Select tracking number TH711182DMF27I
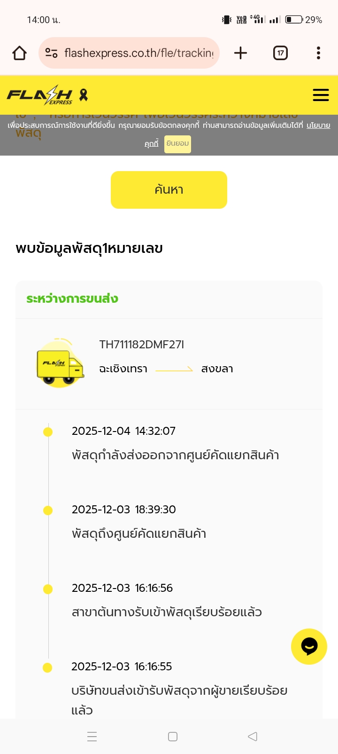This screenshot has width=338, height=754. [x=141, y=345]
